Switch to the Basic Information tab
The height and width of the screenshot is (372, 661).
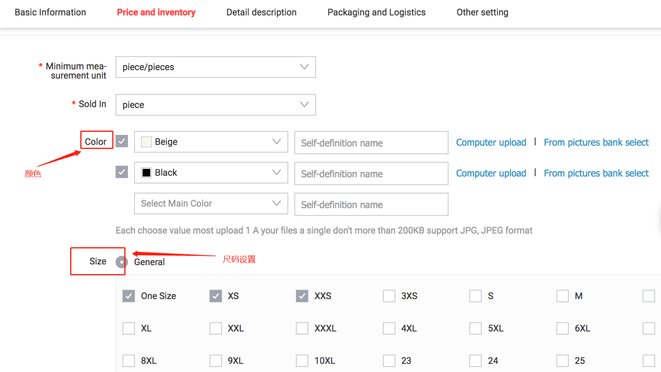50,12
